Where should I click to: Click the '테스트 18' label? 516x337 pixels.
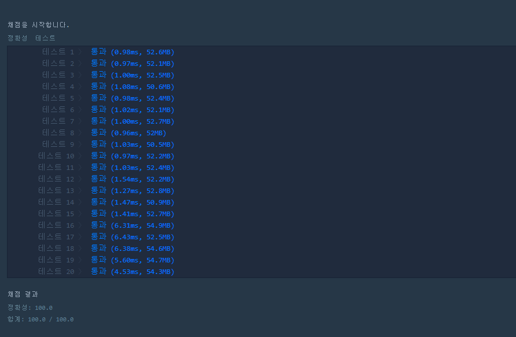tap(56, 249)
